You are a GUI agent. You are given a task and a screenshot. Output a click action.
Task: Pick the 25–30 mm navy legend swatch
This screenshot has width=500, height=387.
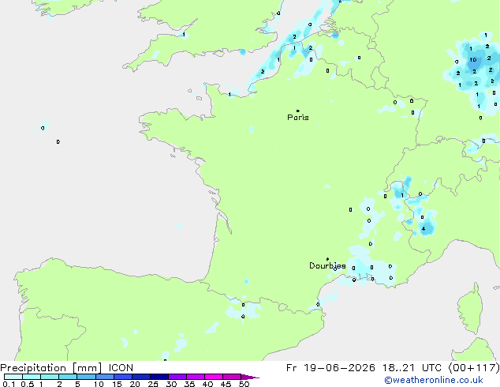159,377
